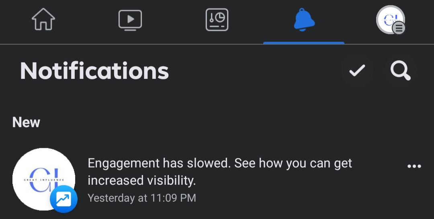Tap the Notifications page heading
This screenshot has height=219, width=434.
click(94, 71)
